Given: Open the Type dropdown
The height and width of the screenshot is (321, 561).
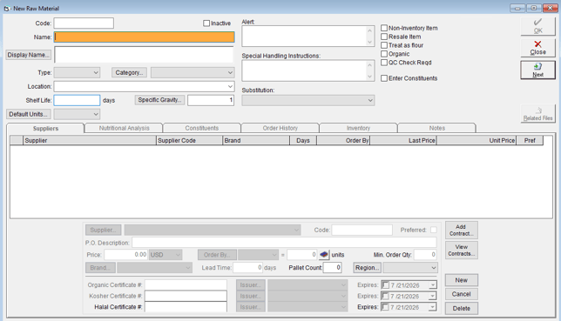Looking at the screenshot, I should coord(77,72).
